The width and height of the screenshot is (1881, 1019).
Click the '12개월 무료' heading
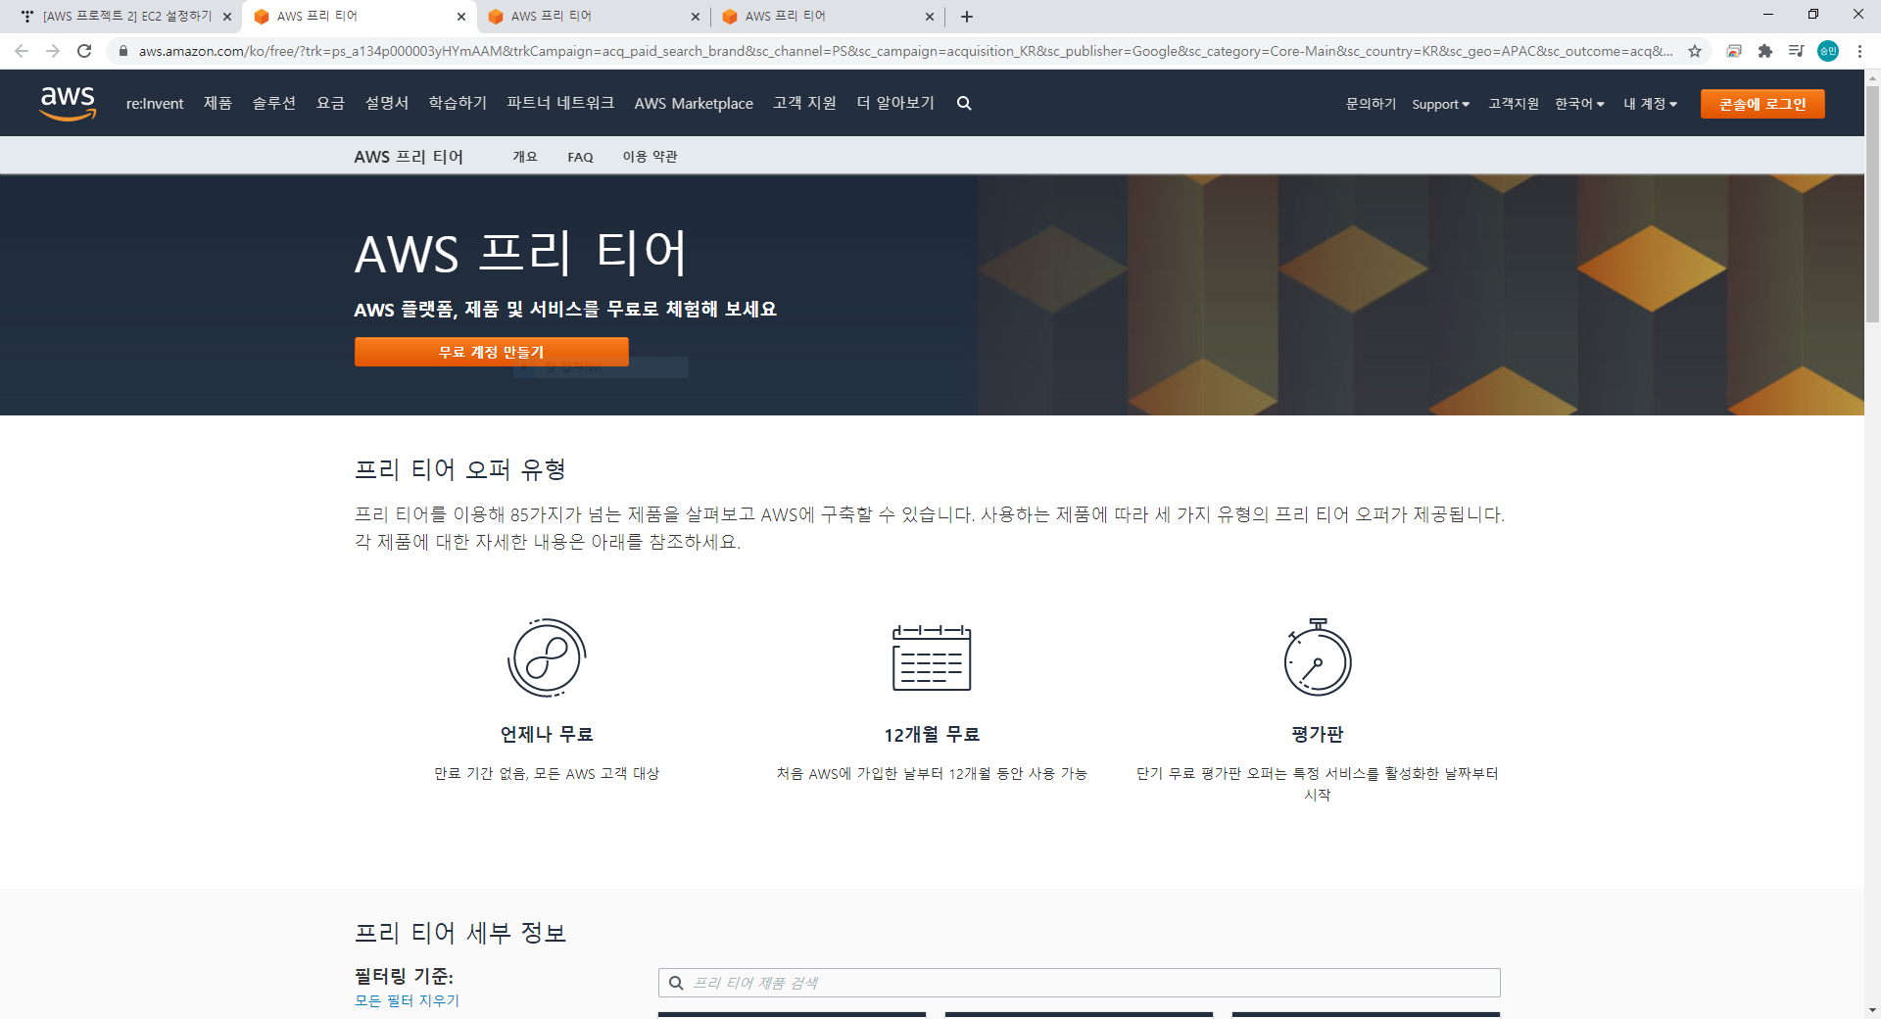click(932, 734)
